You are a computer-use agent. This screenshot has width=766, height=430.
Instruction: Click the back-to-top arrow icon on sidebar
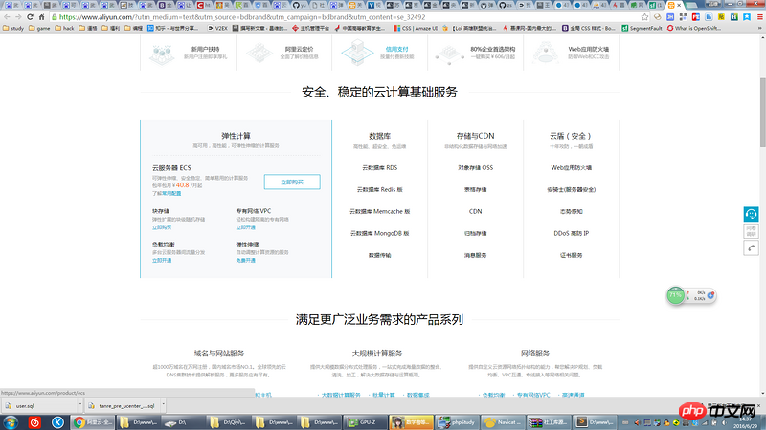(x=753, y=247)
